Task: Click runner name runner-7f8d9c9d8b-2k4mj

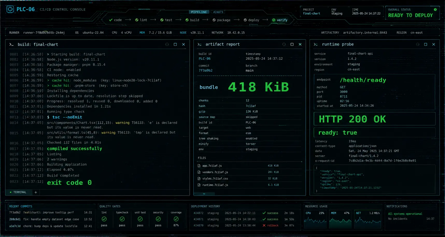Action: click(44, 33)
